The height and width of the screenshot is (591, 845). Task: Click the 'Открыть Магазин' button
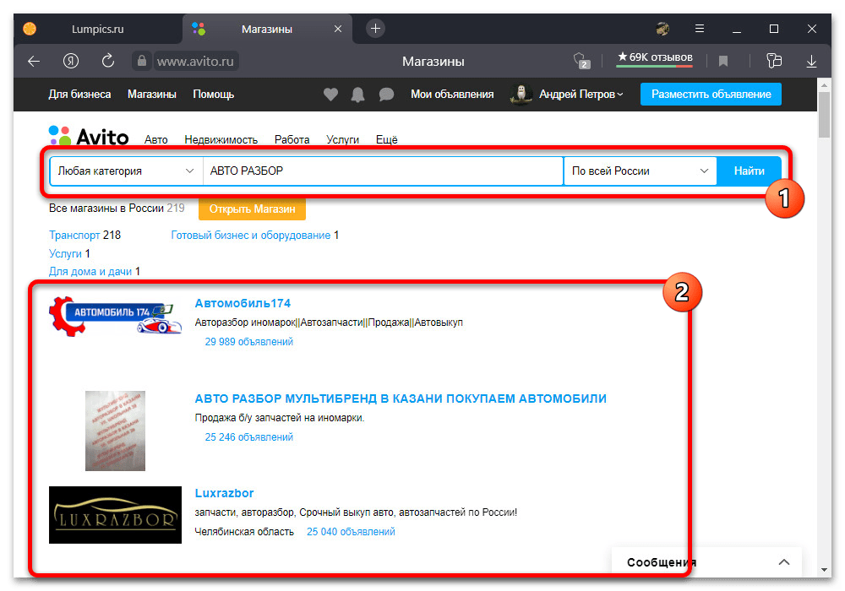click(252, 209)
